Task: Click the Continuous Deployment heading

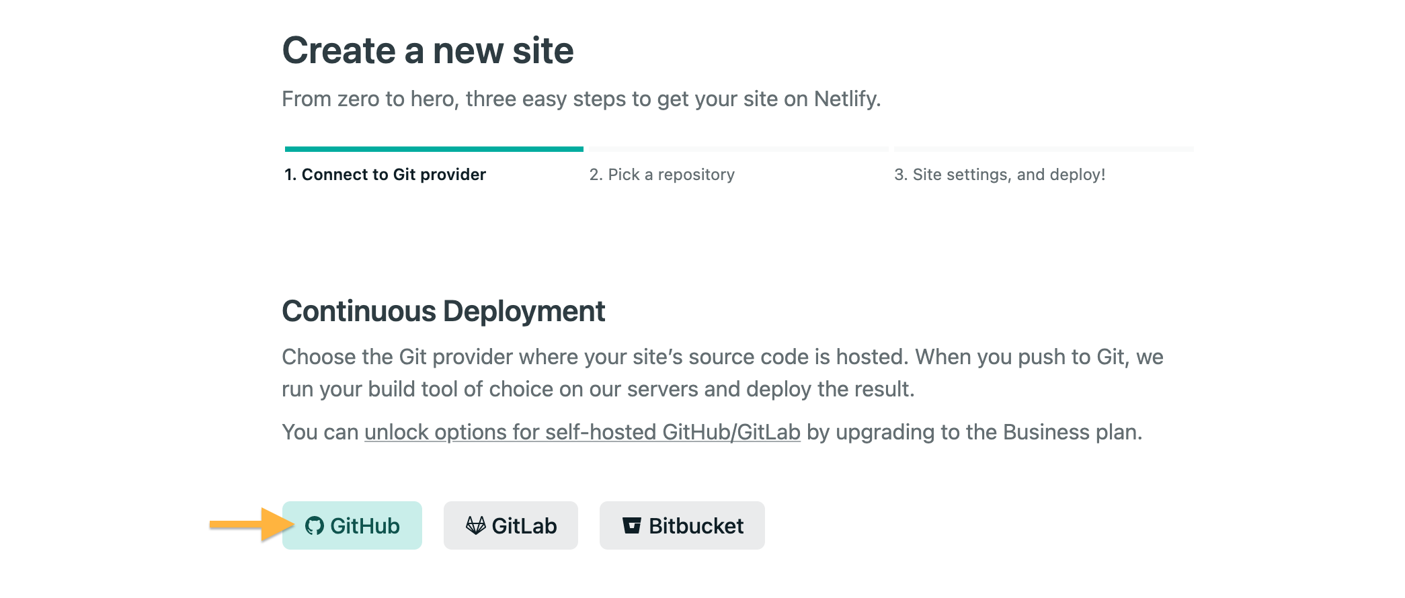Action: click(x=444, y=311)
